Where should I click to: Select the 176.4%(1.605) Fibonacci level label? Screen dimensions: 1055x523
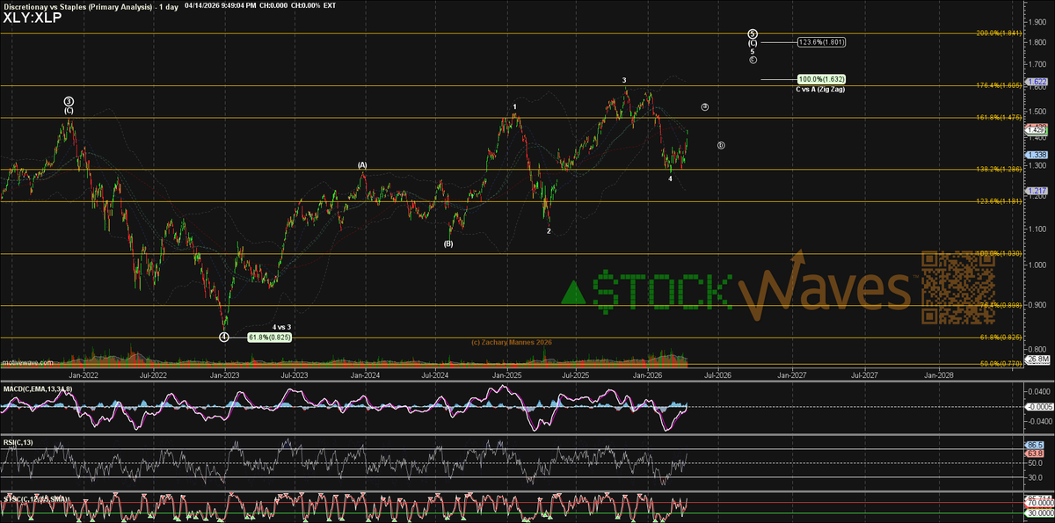(x=1000, y=85)
